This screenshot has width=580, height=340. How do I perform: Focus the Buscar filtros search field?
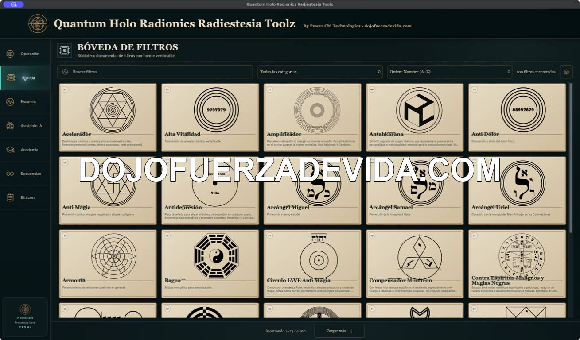155,72
